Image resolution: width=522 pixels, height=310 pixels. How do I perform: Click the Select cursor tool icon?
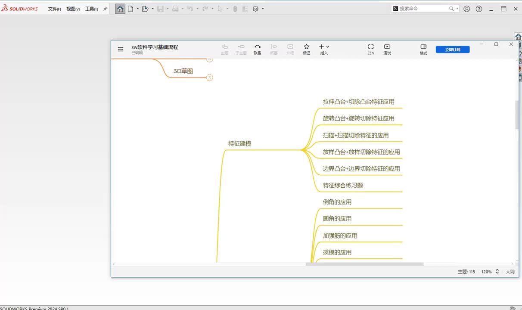220,9
